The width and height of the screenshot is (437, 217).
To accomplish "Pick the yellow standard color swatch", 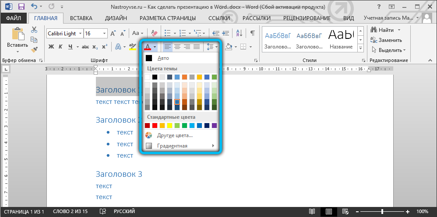I will click(170, 125).
